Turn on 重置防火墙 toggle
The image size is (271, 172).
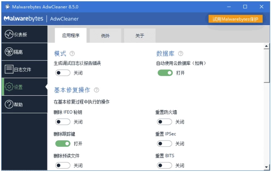[164, 122]
